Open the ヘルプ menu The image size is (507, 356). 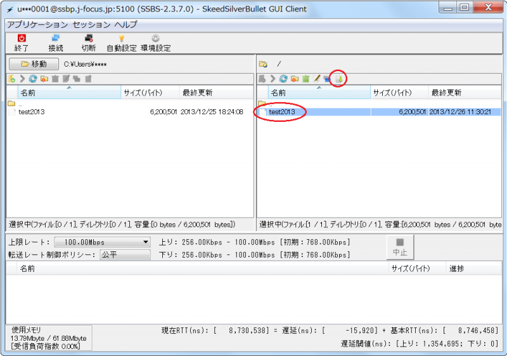pyautogui.click(x=125, y=24)
